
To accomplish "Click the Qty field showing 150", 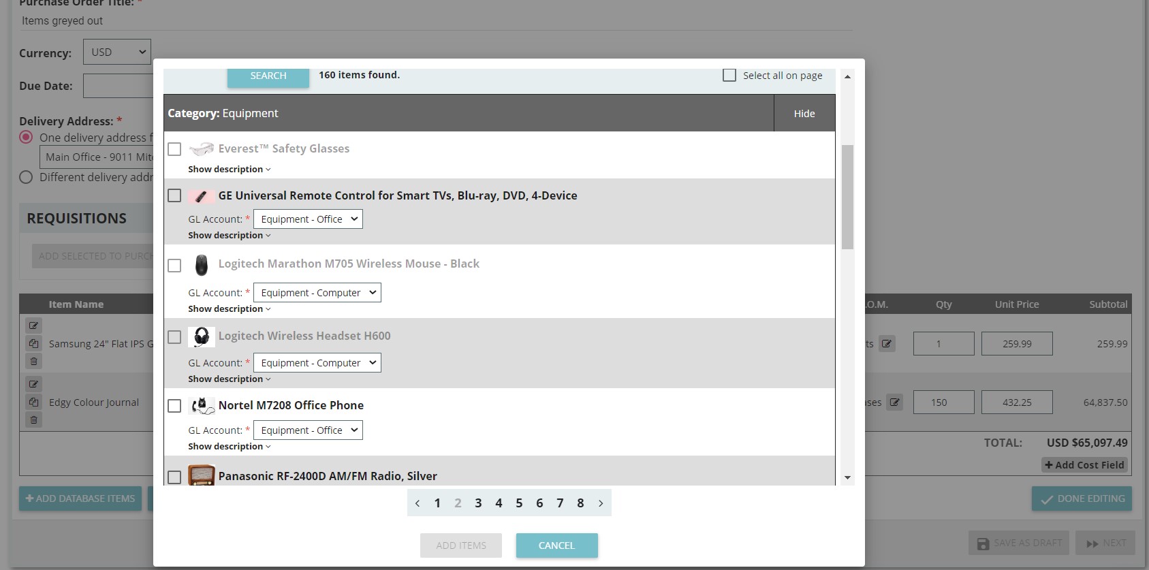I will pos(944,402).
